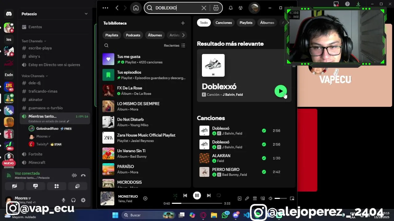The height and width of the screenshot is (221, 394).
Task: Open the Spotify three-dot menu
Action: (105, 8)
